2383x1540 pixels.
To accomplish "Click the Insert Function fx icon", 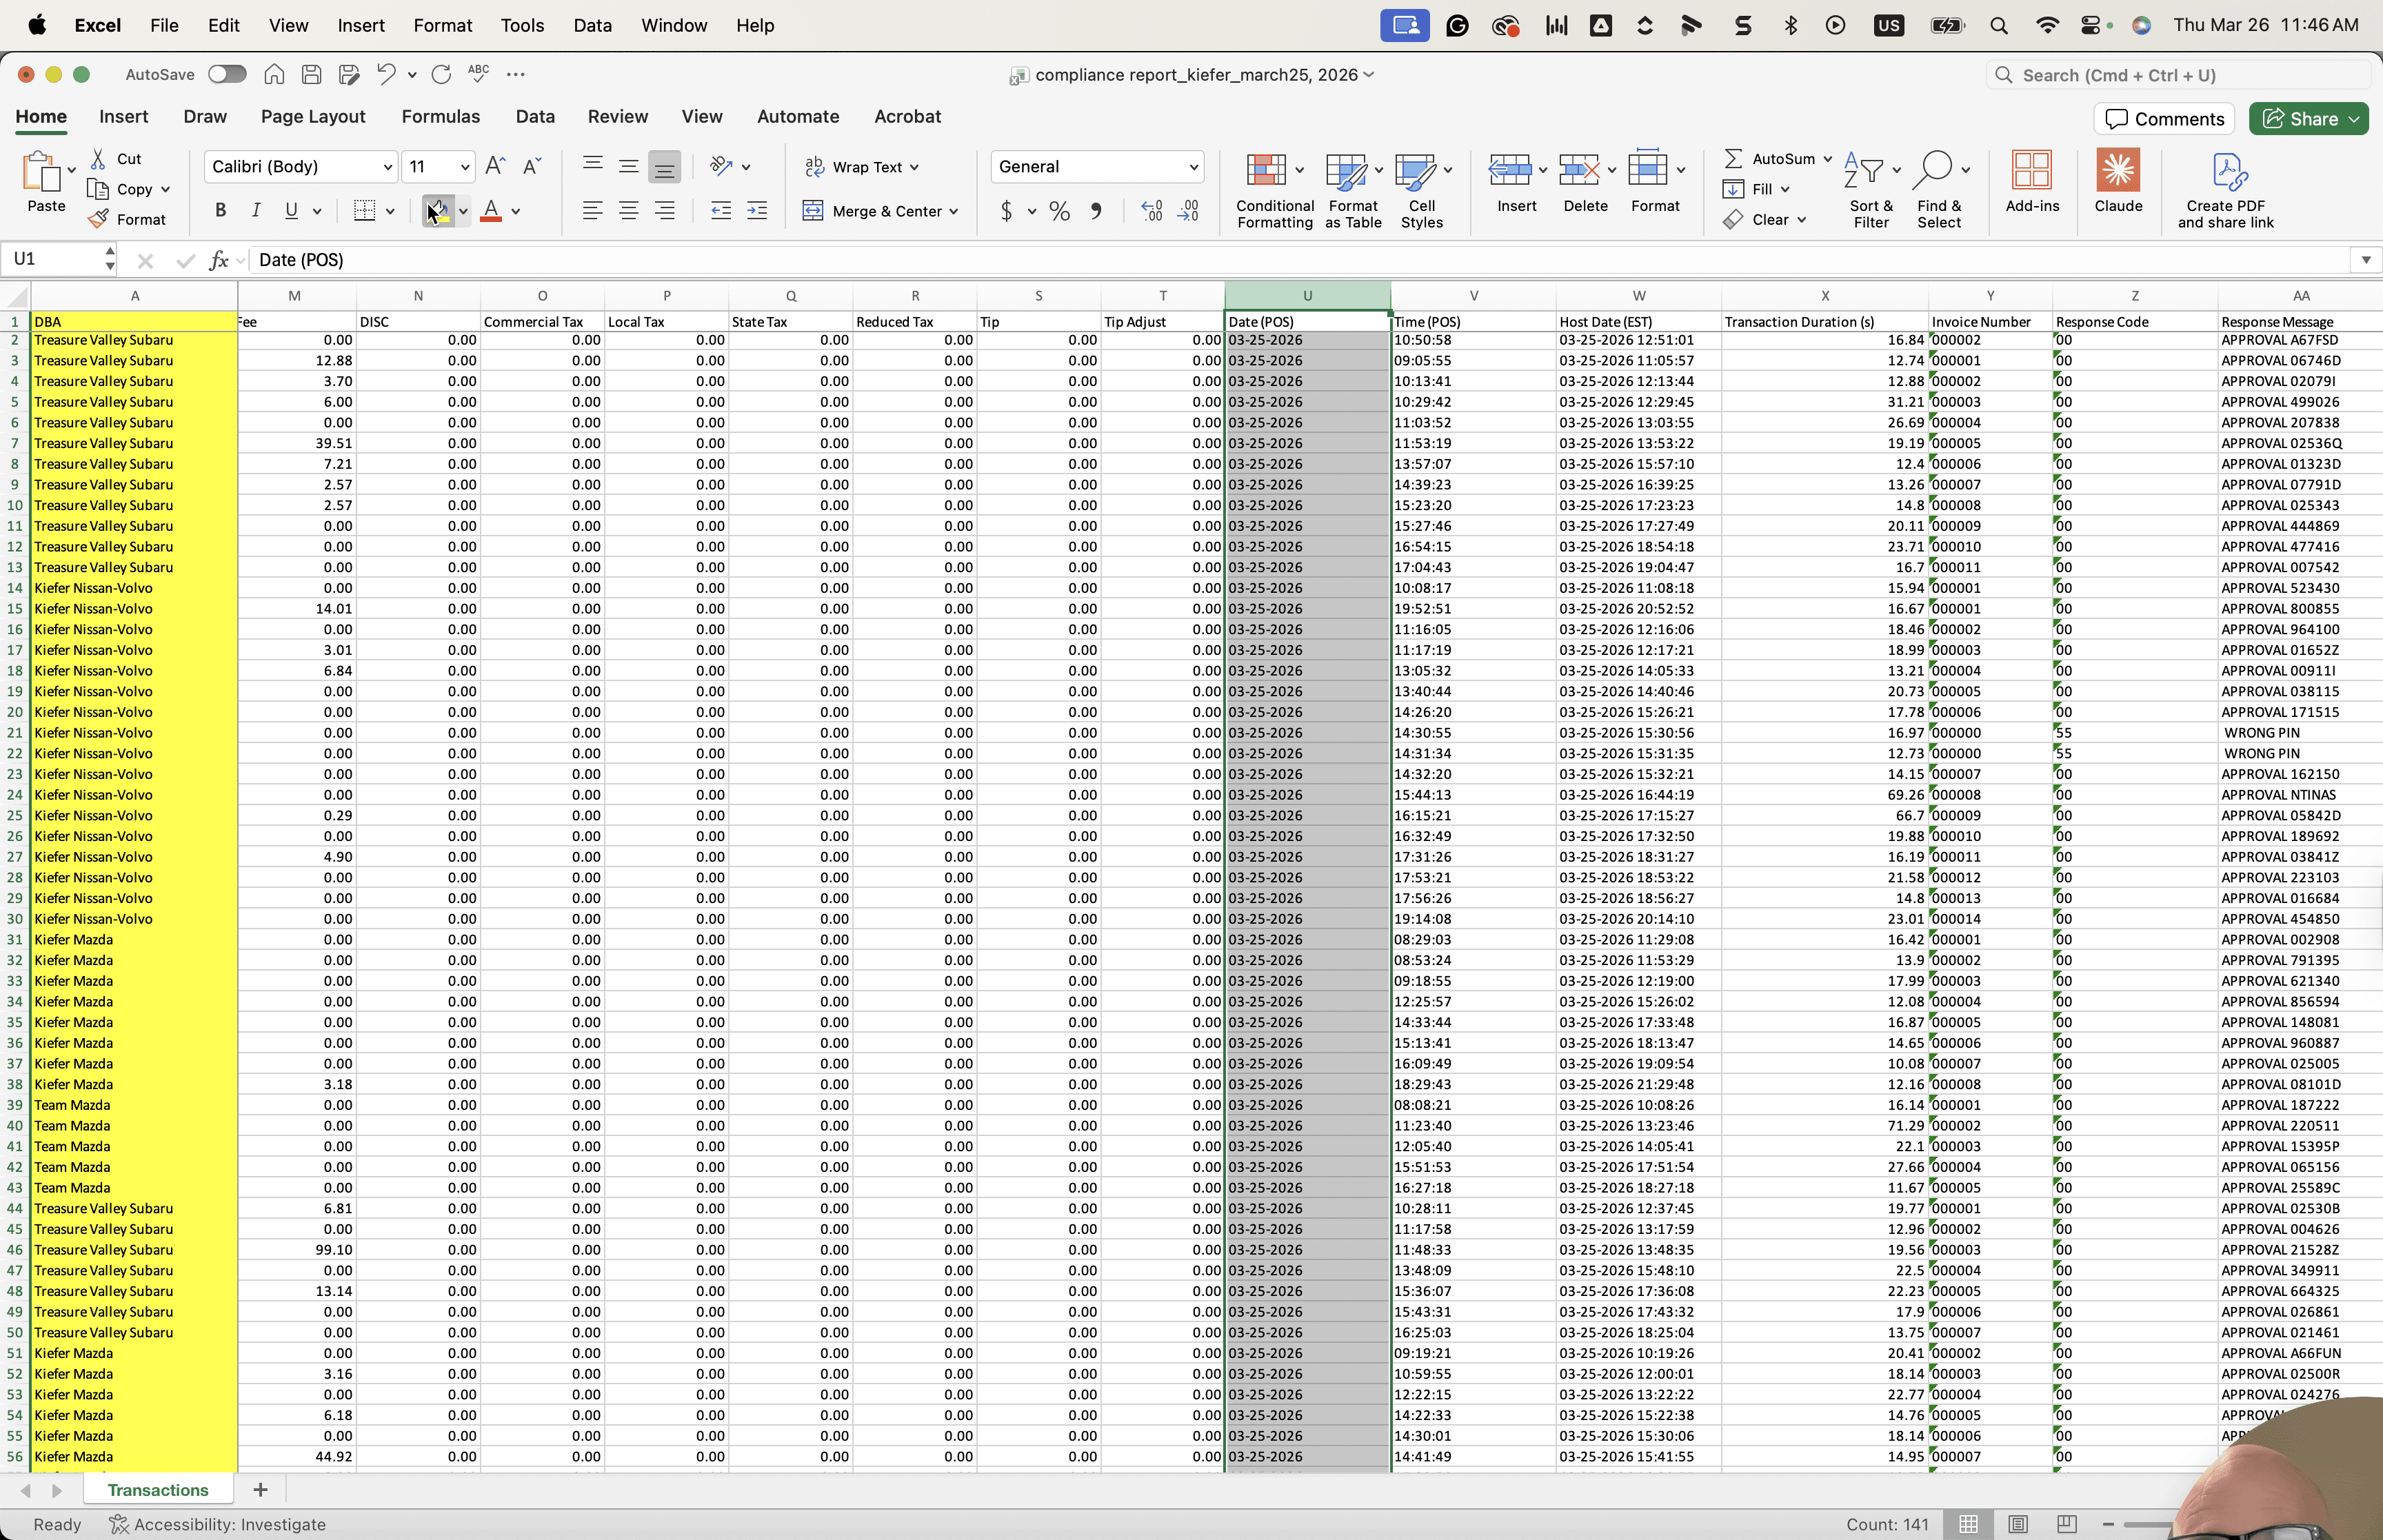I will (x=218, y=260).
